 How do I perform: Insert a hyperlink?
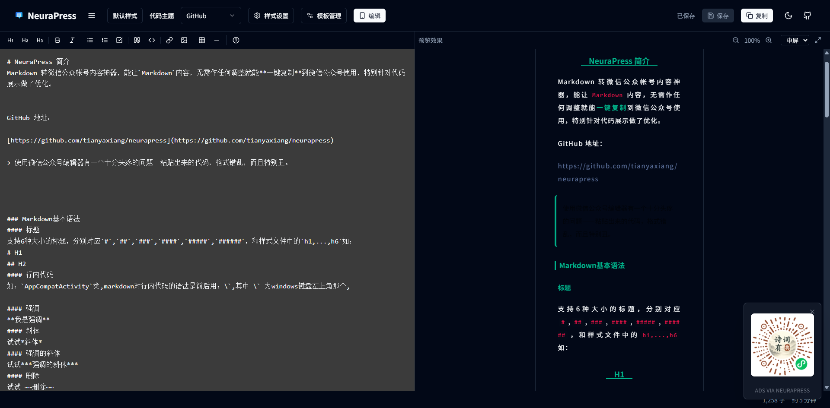[169, 40]
